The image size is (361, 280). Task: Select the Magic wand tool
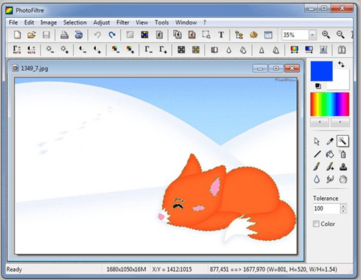coord(342,141)
